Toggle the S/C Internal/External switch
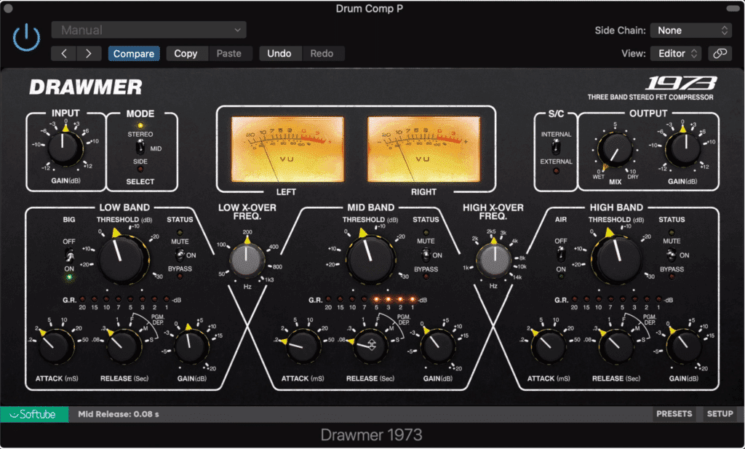Viewport: 745px width, 449px height. click(x=555, y=147)
